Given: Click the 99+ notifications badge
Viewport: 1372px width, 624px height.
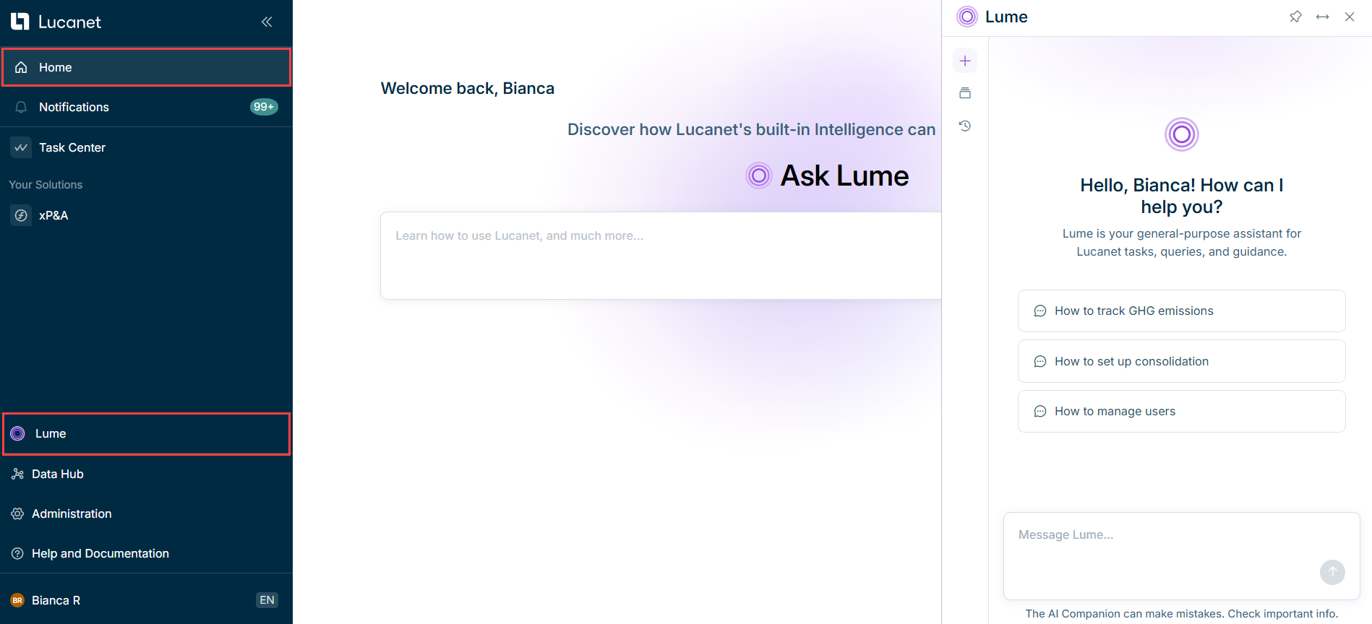Looking at the screenshot, I should (x=264, y=107).
